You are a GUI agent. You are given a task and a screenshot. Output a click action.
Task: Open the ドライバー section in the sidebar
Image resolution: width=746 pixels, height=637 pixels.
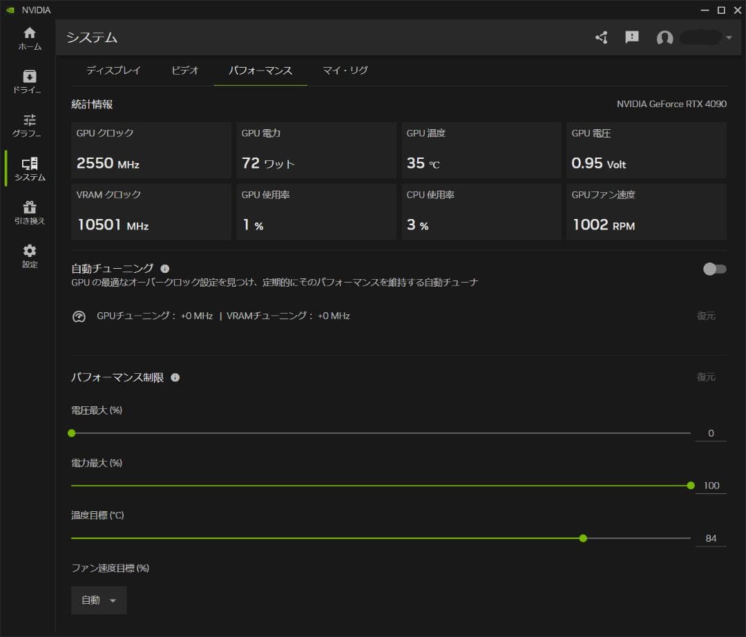[29, 79]
